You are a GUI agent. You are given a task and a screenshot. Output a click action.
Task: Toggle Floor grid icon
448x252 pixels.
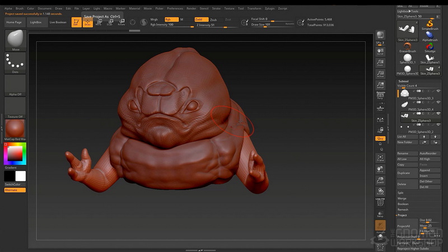(380, 109)
